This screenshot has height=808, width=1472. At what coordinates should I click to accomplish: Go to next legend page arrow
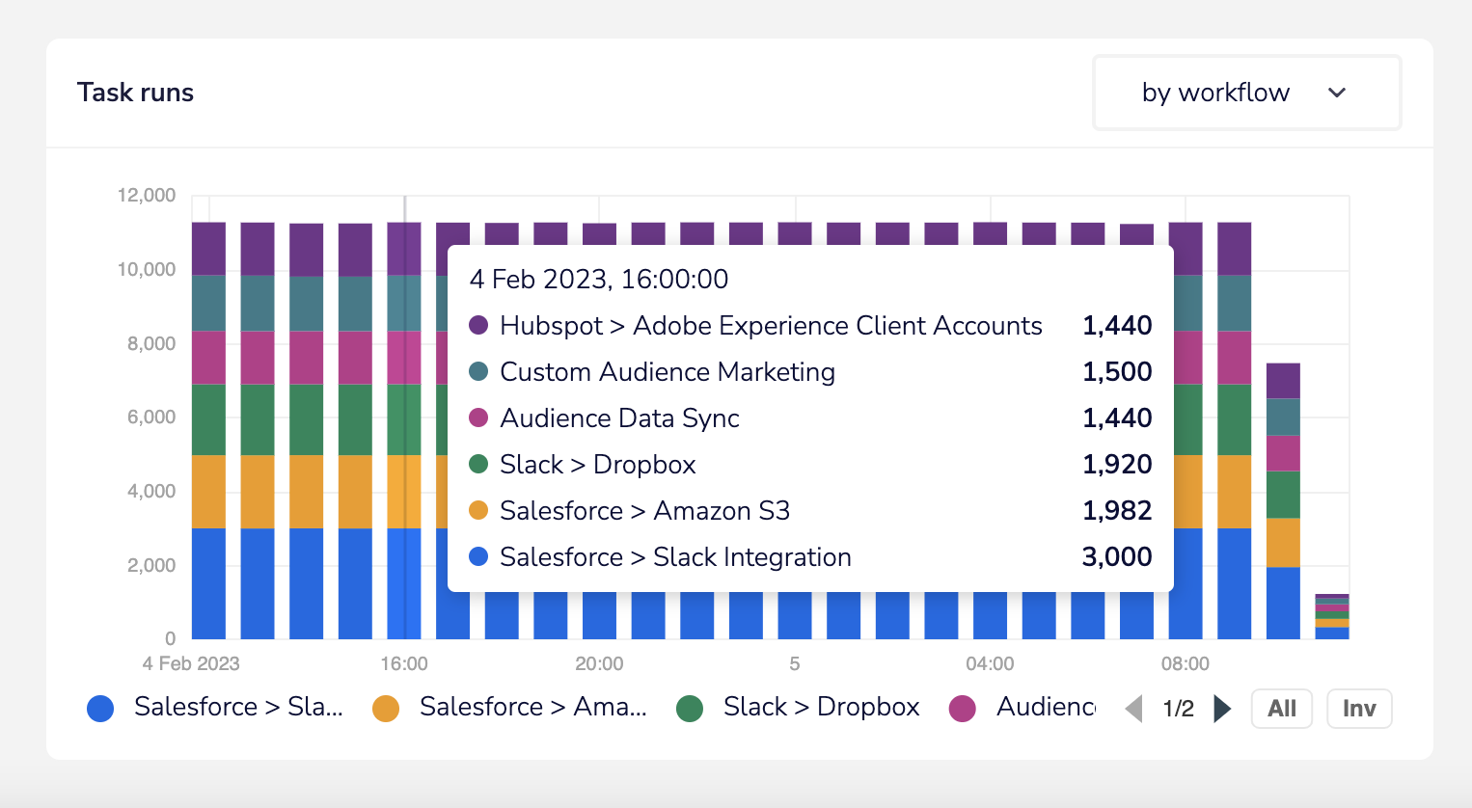click(1222, 709)
